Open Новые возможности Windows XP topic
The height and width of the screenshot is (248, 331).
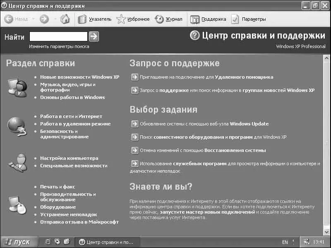click(x=79, y=77)
